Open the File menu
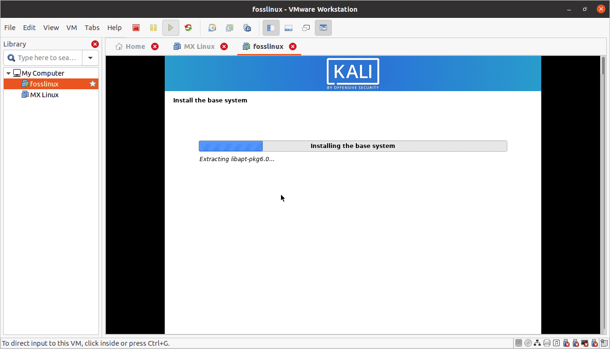The width and height of the screenshot is (610, 349). (x=10, y=28)
